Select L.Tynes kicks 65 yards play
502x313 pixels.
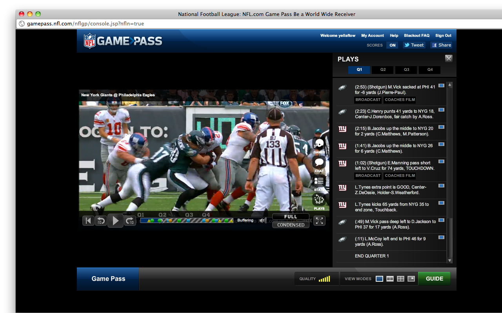tap(391, 207)
